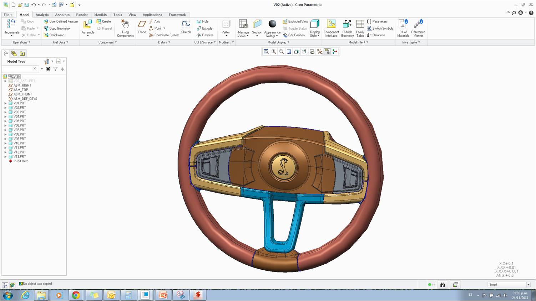Click the Repaint icon in graphics toolbar
Image resolution: width=536 pixels, height=301 pixels.
click(289, 52)
